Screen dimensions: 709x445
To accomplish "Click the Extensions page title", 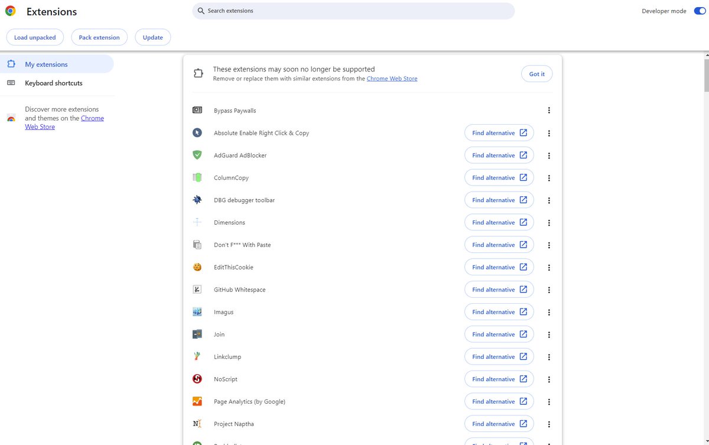I will (x=51, y=11).
